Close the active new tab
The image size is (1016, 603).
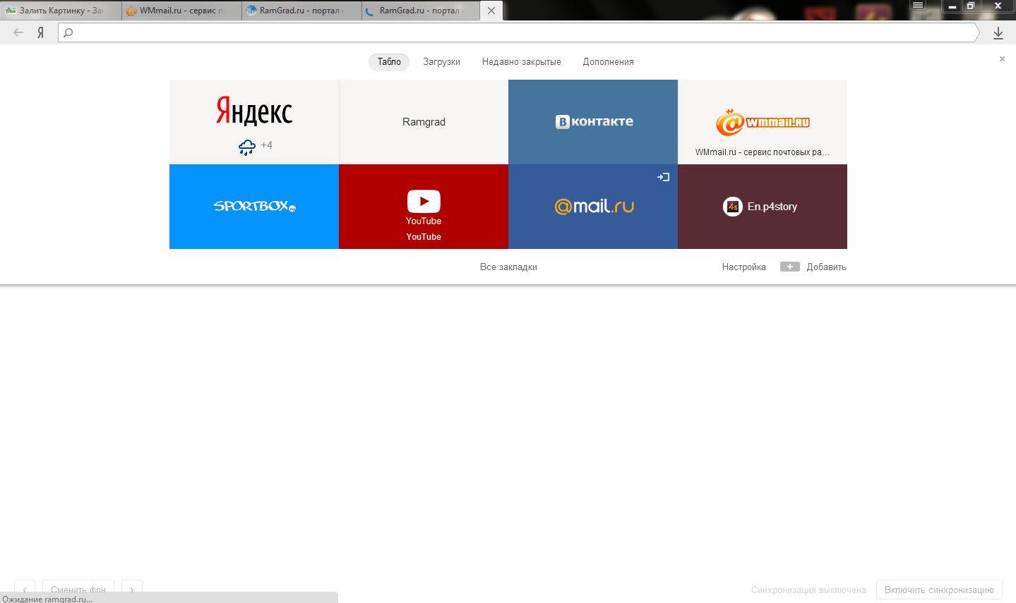491,11
